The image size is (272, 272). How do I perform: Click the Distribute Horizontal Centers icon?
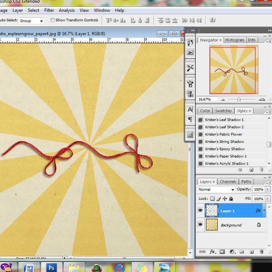[x=192, y=21]
